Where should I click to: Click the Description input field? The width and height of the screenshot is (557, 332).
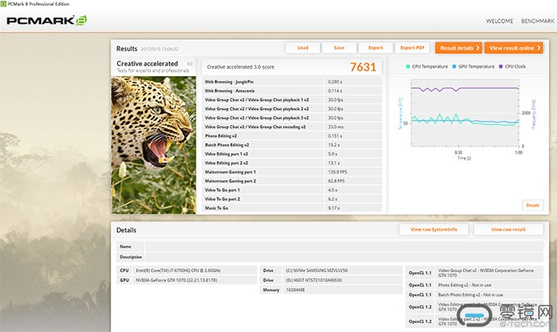[344, 257]
